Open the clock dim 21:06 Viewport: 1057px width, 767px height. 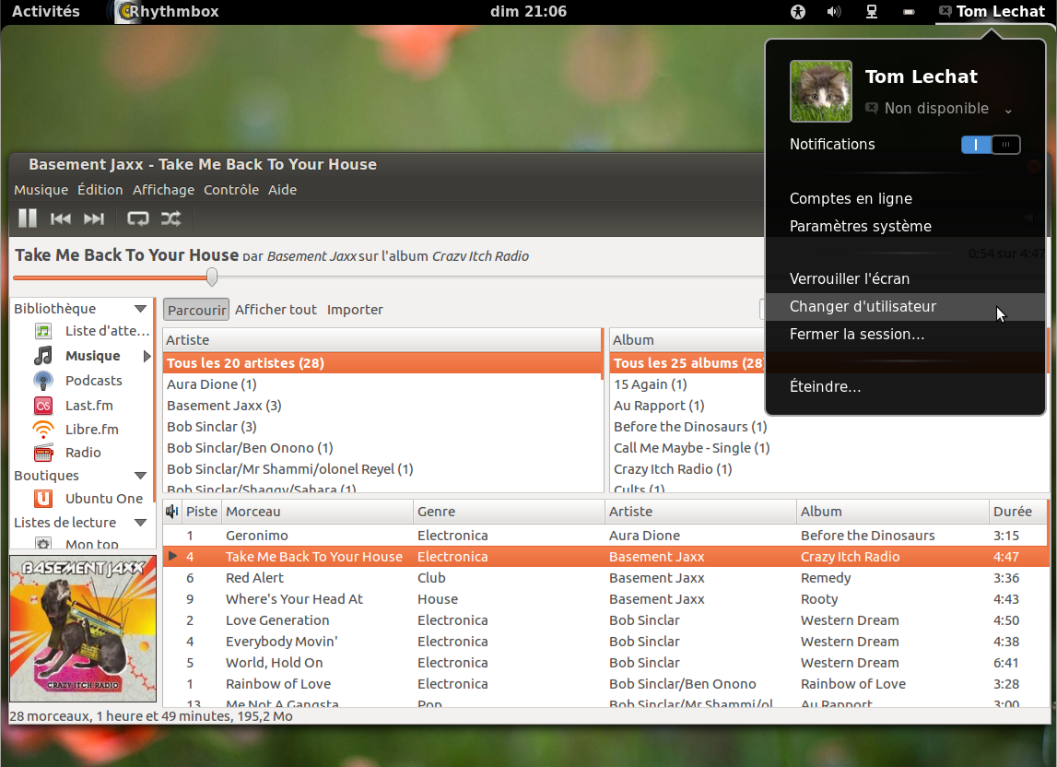click(x=529, y=11)
